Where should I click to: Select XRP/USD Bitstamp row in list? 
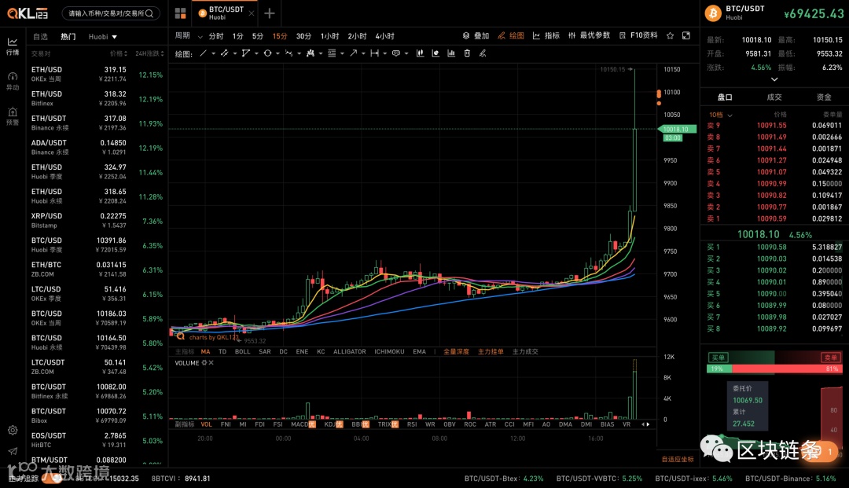pyautogui.click(x=97, y=220)
